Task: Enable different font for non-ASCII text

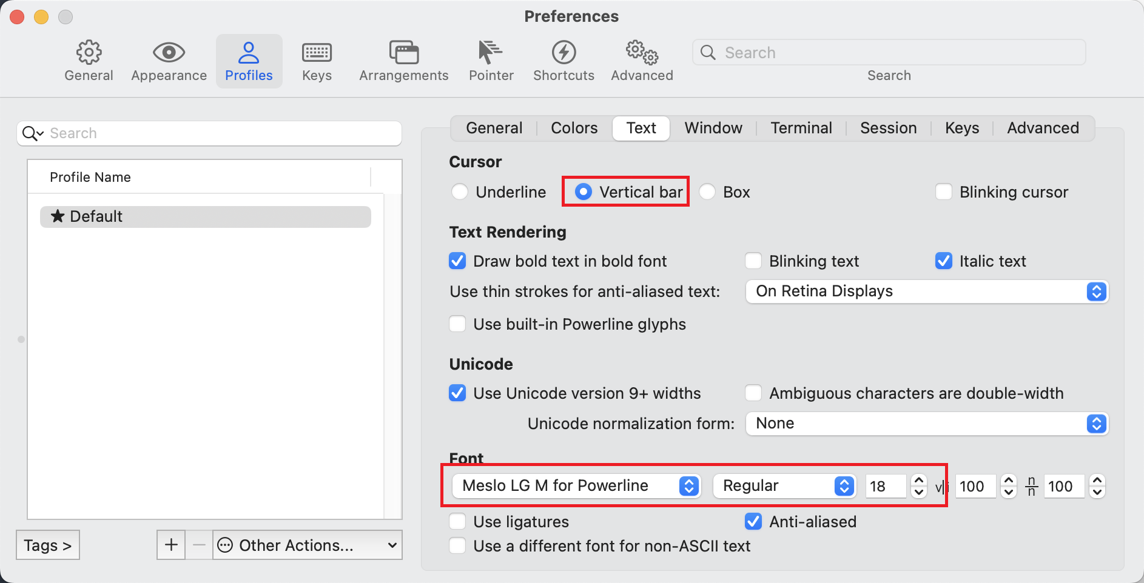Action: point(457,546)
